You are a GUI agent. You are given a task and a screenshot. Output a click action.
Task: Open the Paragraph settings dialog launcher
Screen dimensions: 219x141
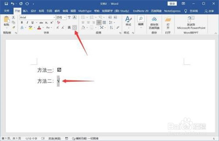(120, 33)
